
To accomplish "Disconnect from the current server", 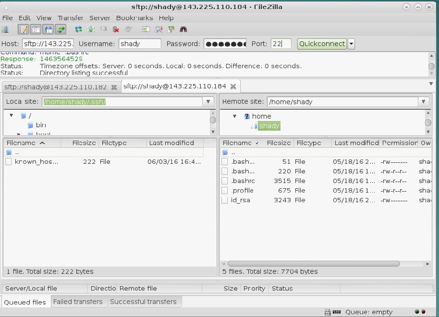I will 116,29.
